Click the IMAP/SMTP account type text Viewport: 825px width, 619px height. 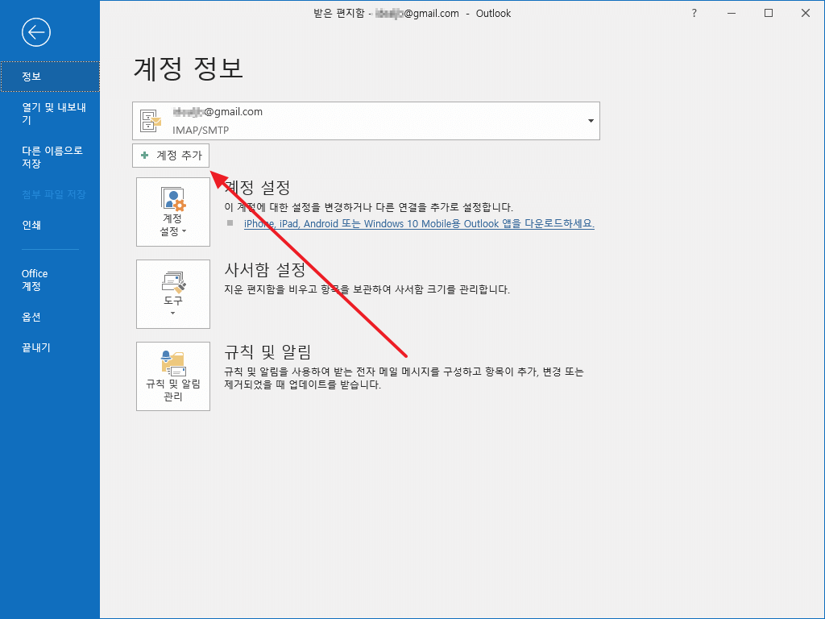coord(201,130)
